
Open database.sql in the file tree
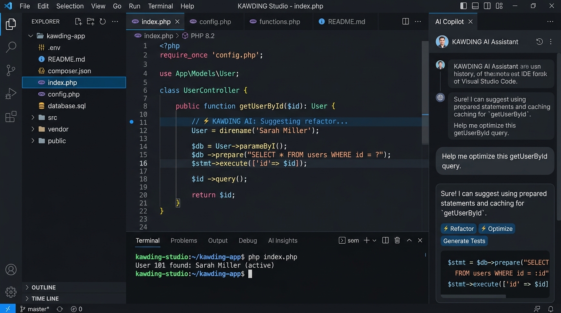click(x=74, y=106)
